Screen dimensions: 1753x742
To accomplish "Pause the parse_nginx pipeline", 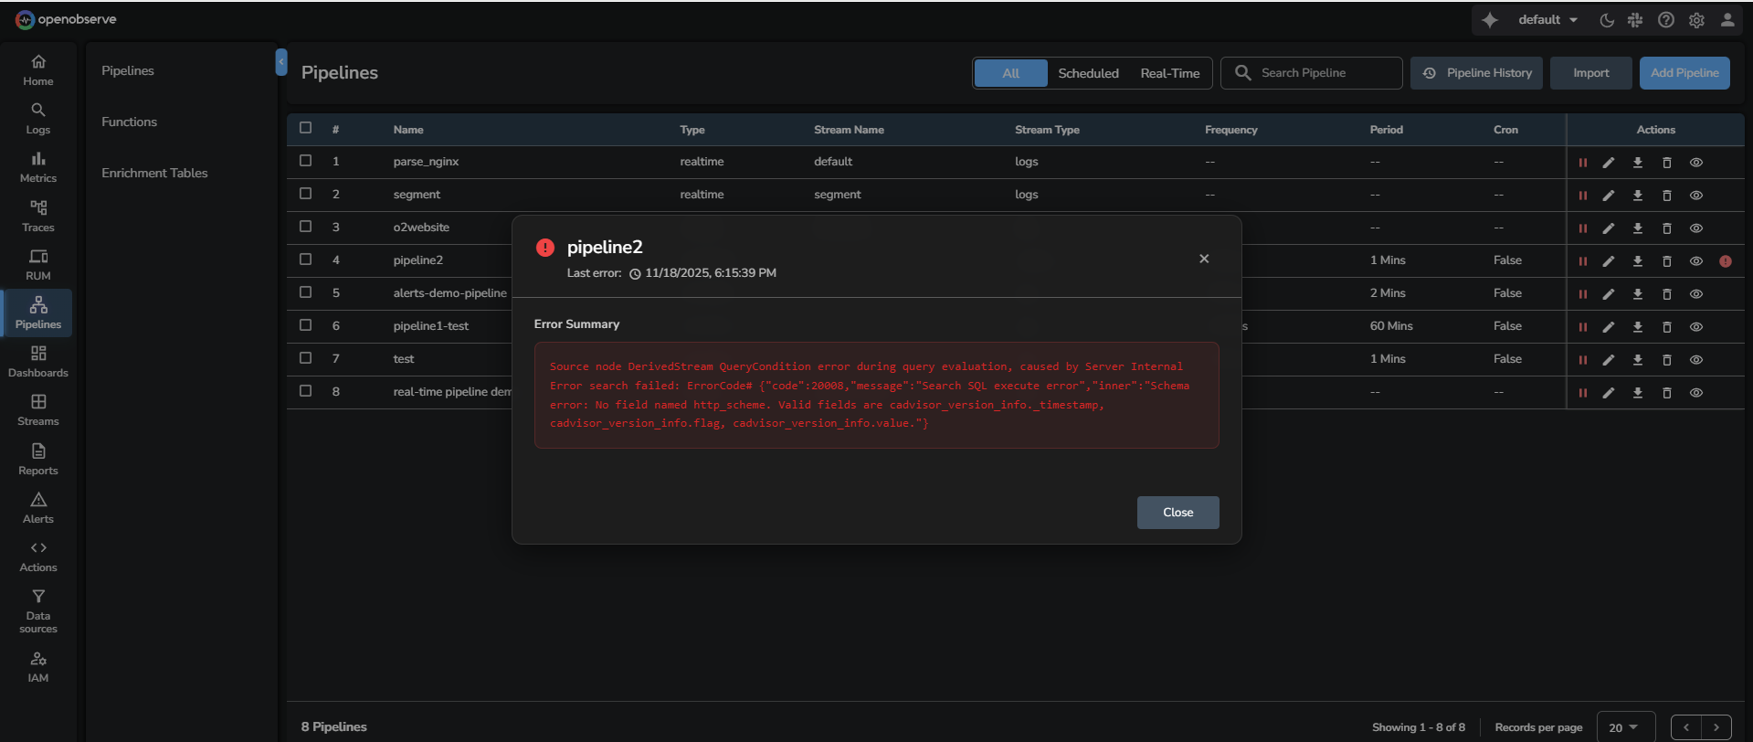I will pyautogui.click(x=1582, y=163).
